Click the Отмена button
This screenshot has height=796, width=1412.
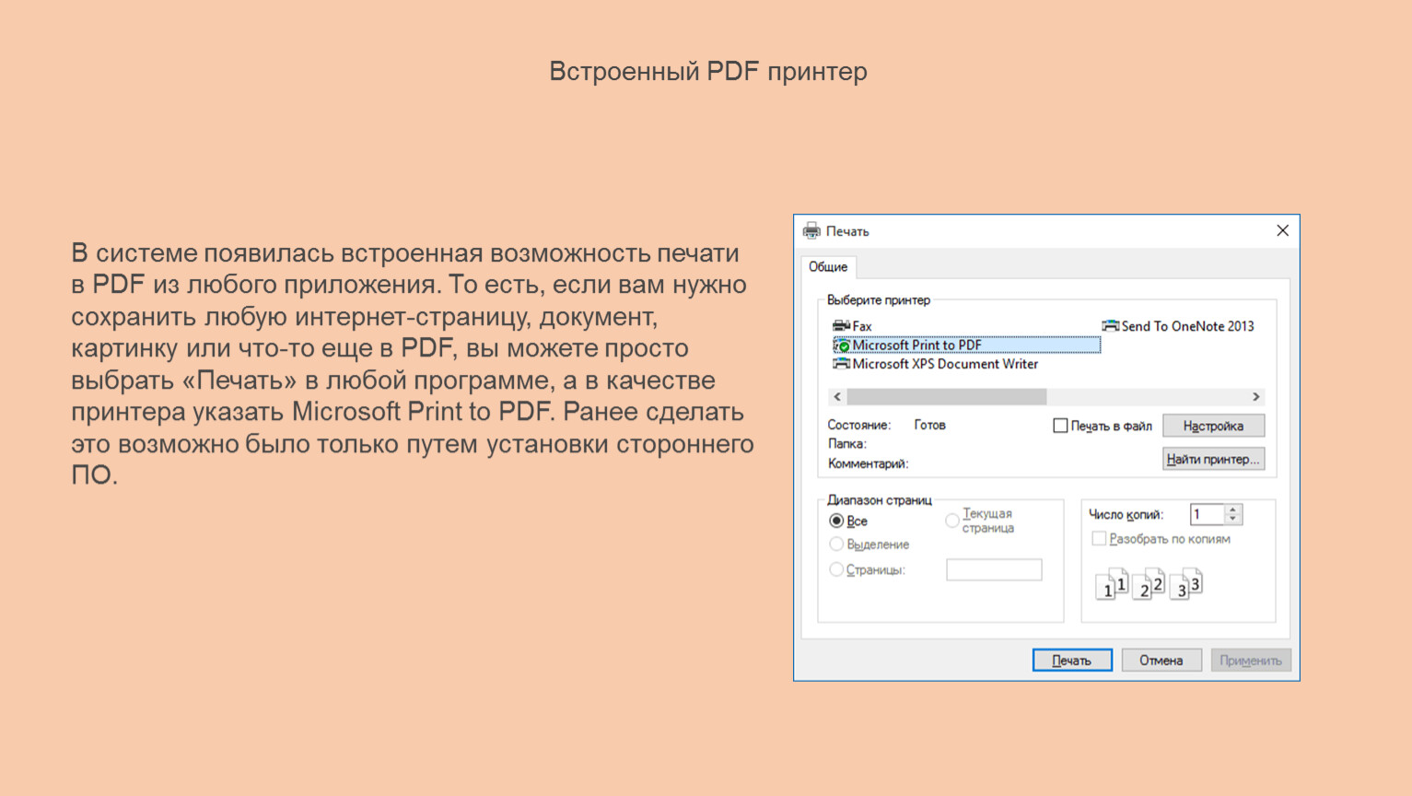pos(1161,661)
